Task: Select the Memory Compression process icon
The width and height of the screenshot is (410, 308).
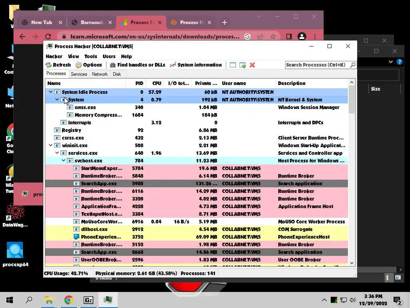Action: [x=70, y=115]
